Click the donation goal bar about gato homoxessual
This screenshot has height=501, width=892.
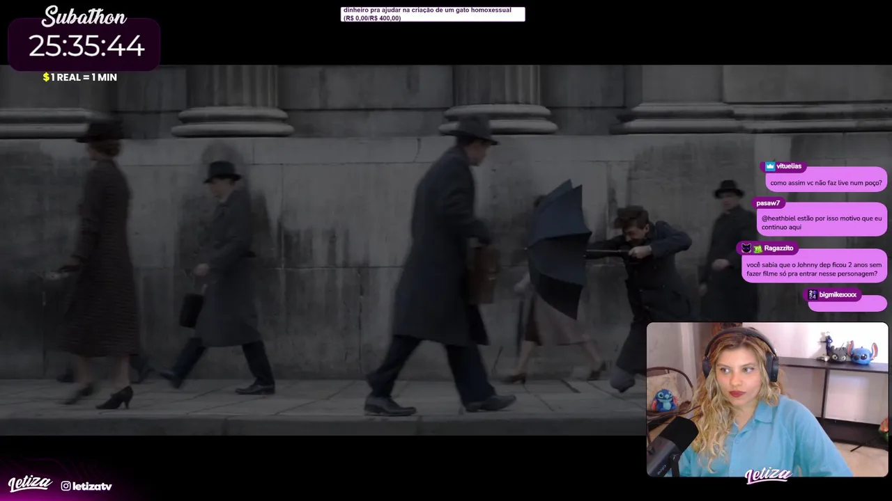433,14
